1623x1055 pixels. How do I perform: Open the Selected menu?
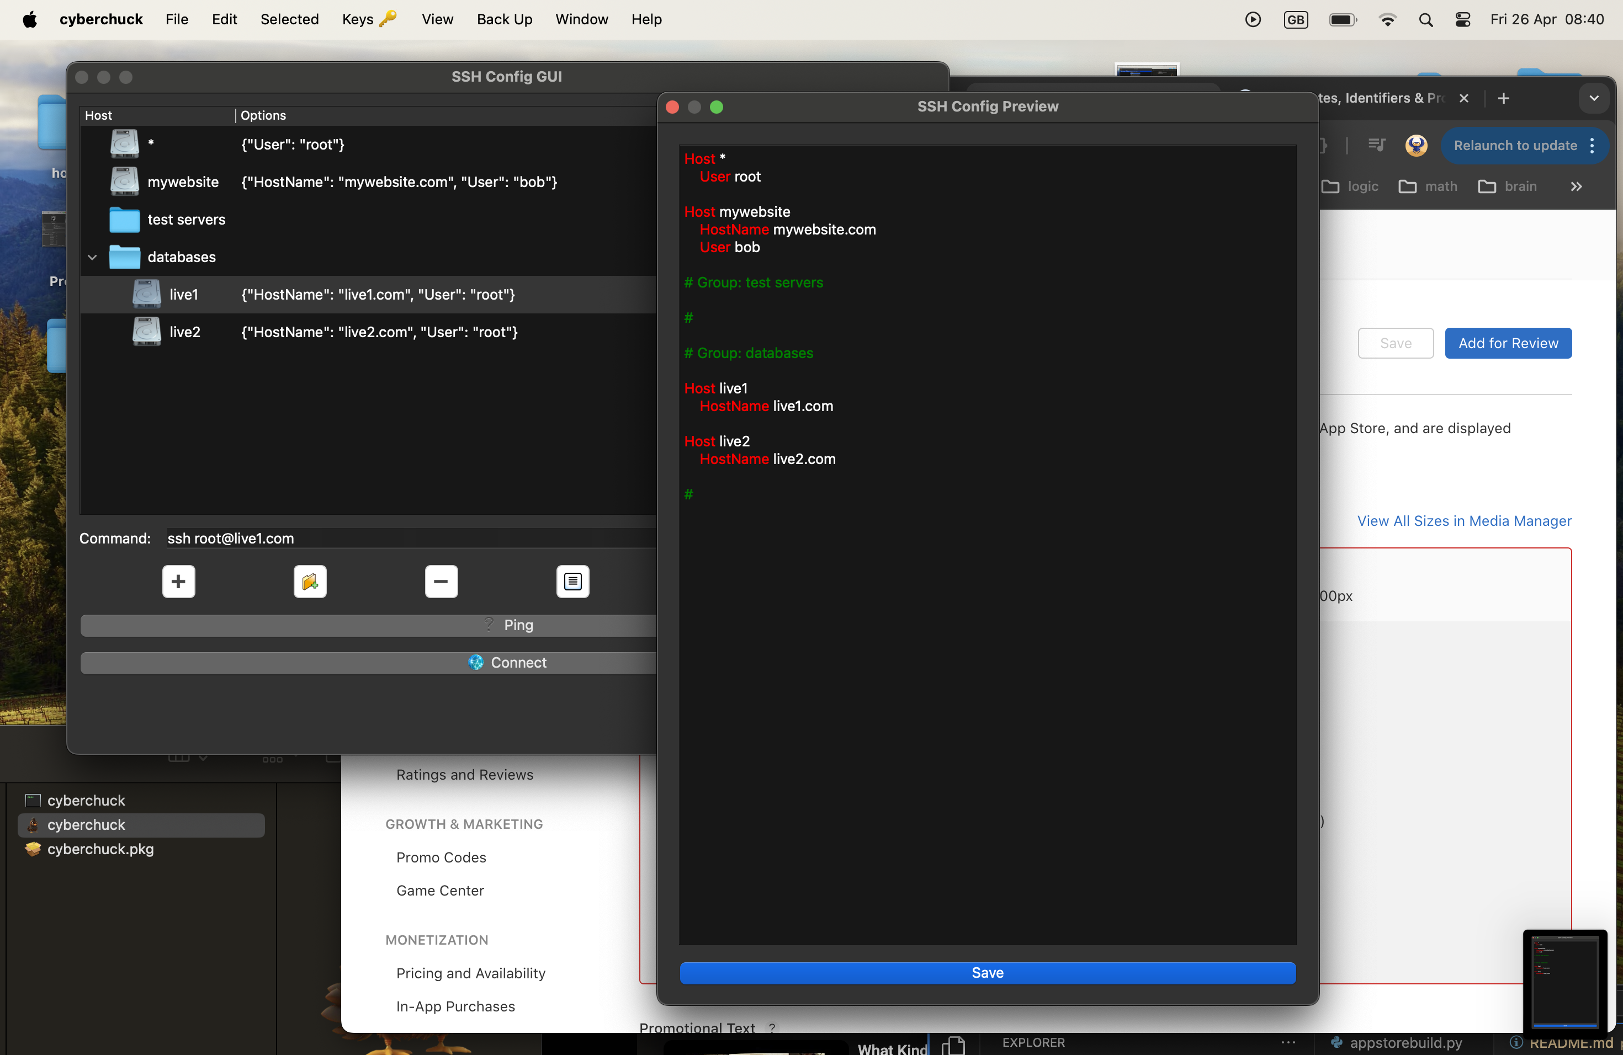tap(289, 19)
